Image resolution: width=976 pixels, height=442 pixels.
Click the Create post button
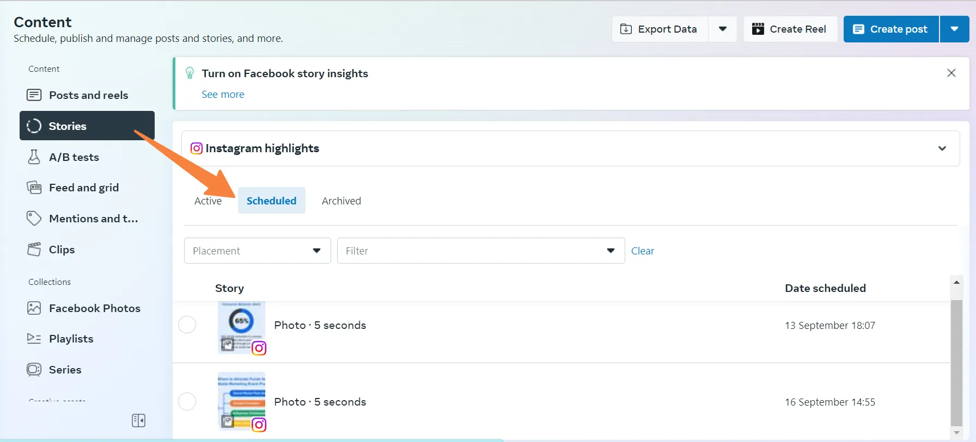(x=891, y=29)
